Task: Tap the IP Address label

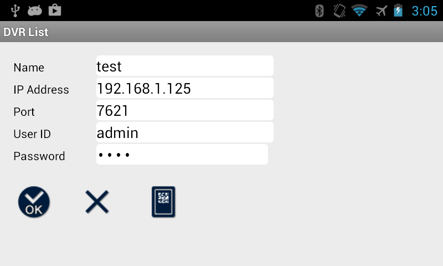Action: click(x=41, y=90)
